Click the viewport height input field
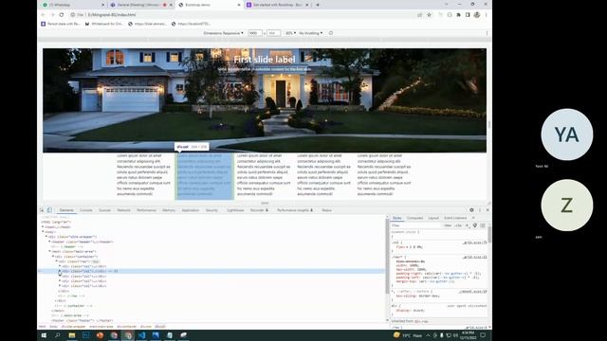 pos(273,33)
